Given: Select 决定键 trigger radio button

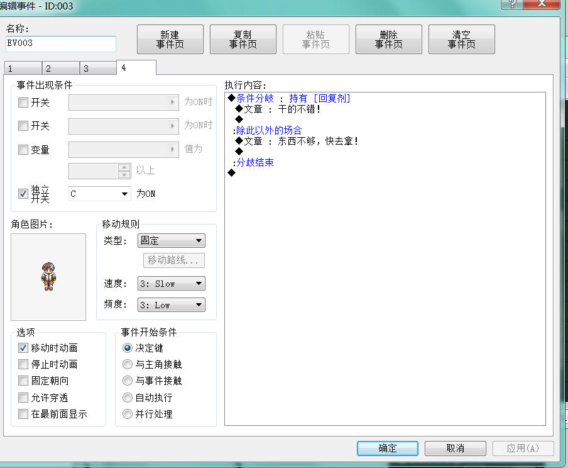Looking at the screenshot, I should pyautogui.click(x=128, y=348).
